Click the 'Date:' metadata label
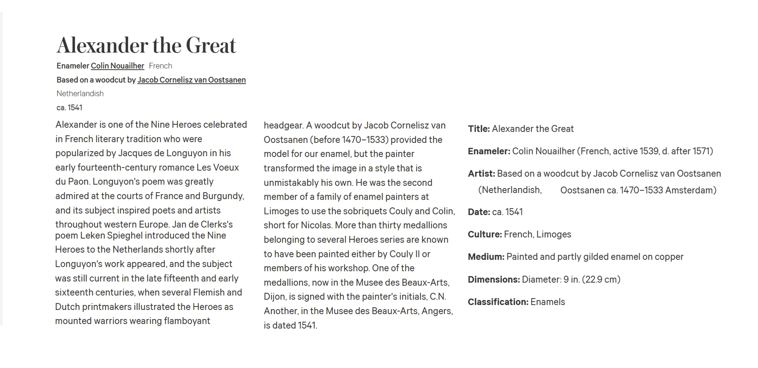758x368 pixels. tap(479, 212)
